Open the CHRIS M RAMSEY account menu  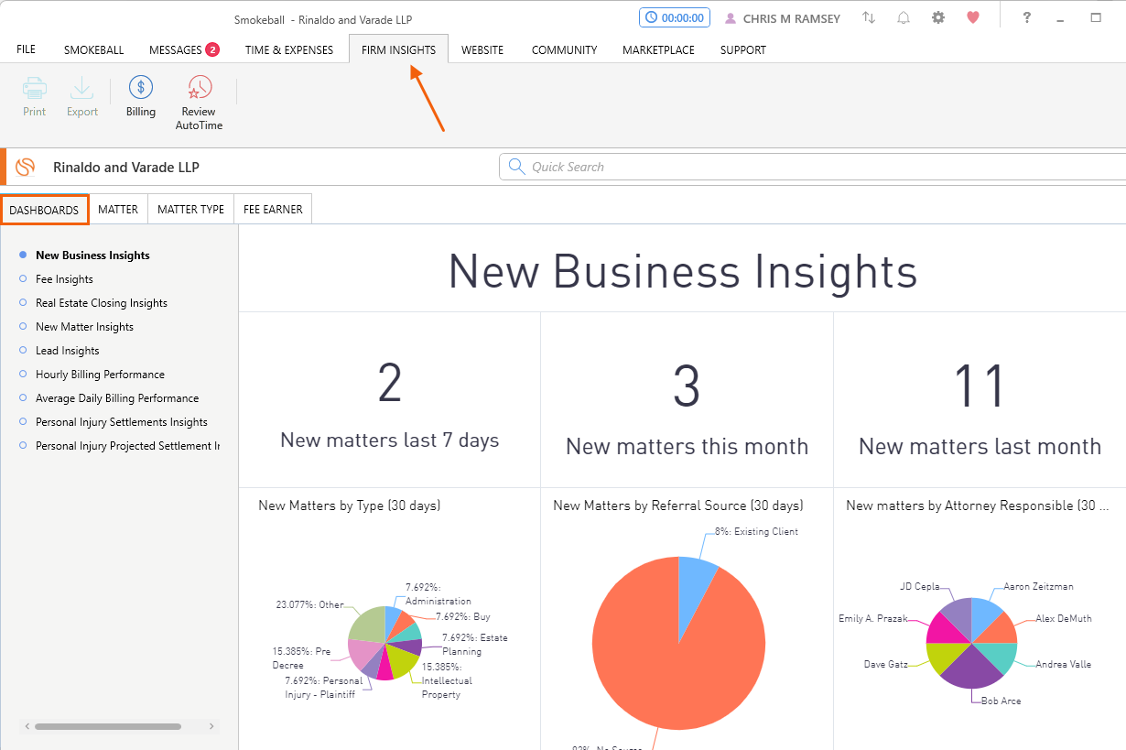click(x=792, y=18)
